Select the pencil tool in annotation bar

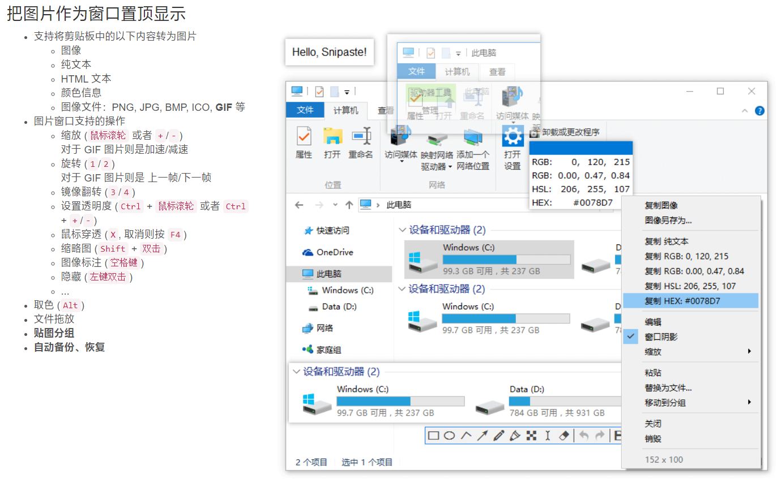click(499, 435)
